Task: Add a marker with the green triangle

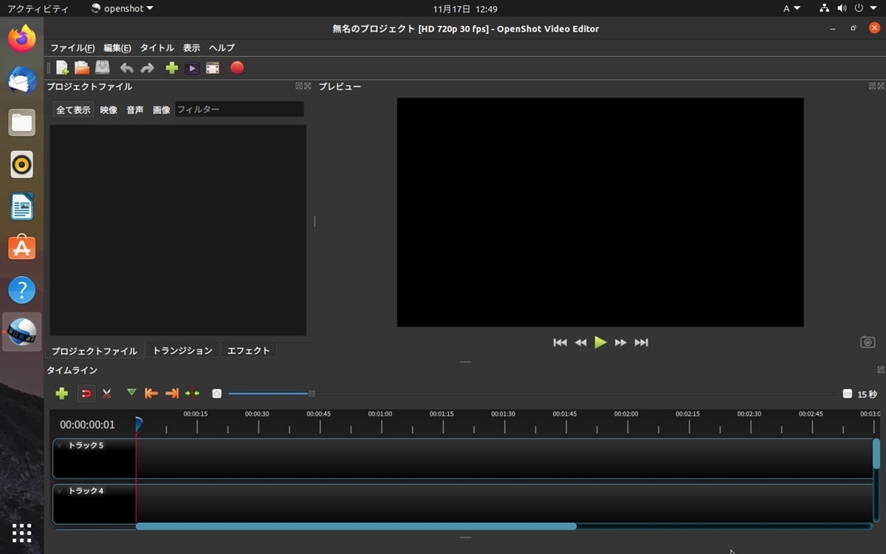Action: [131, 393]
